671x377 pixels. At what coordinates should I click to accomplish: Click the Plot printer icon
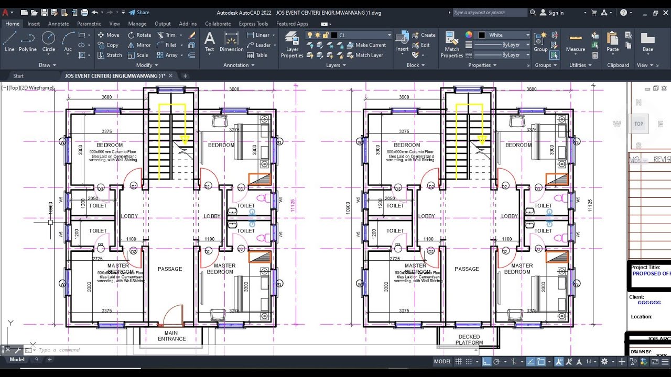[84, 12]
